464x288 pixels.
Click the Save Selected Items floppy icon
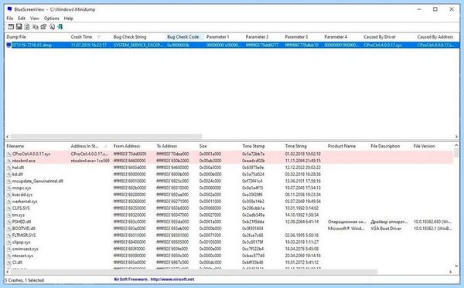tap(19, 27)
